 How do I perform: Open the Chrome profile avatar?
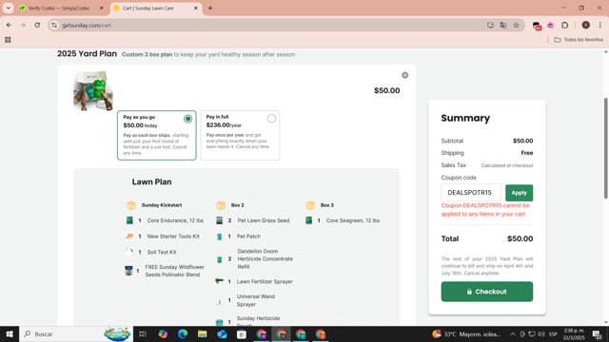[586, 26]
